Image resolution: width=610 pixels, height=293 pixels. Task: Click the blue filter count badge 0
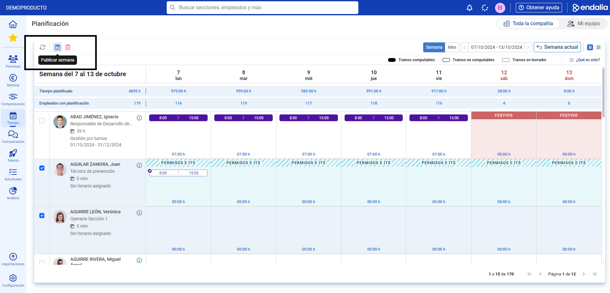click(x=590, y=47)
